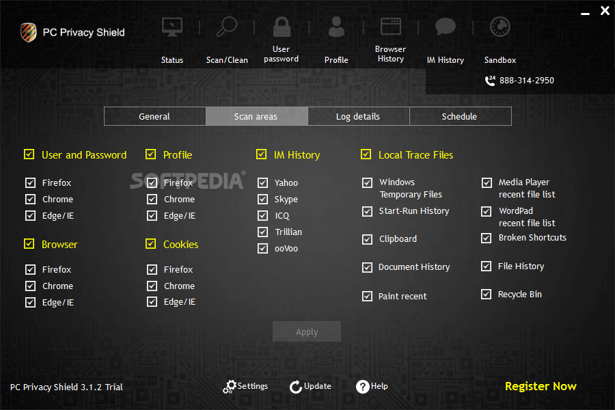
Task: Uncheck ICQ IM history
Action: click(x=263, y=215)
